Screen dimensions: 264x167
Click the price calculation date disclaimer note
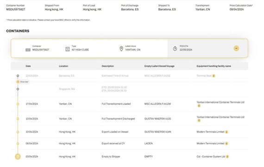point(48,20)
